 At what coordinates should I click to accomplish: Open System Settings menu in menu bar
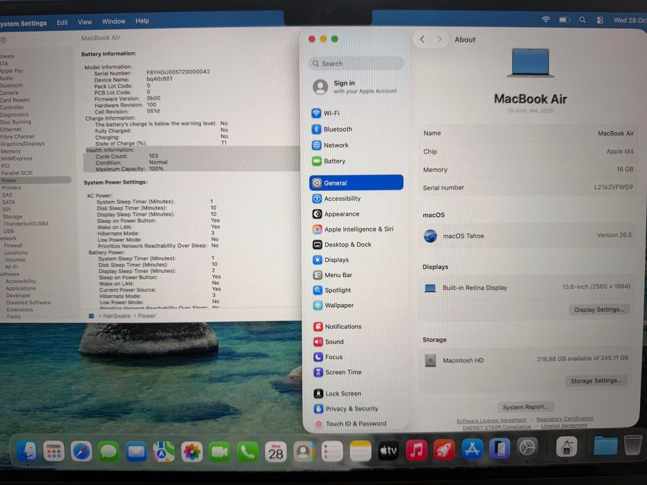(24, 24)
